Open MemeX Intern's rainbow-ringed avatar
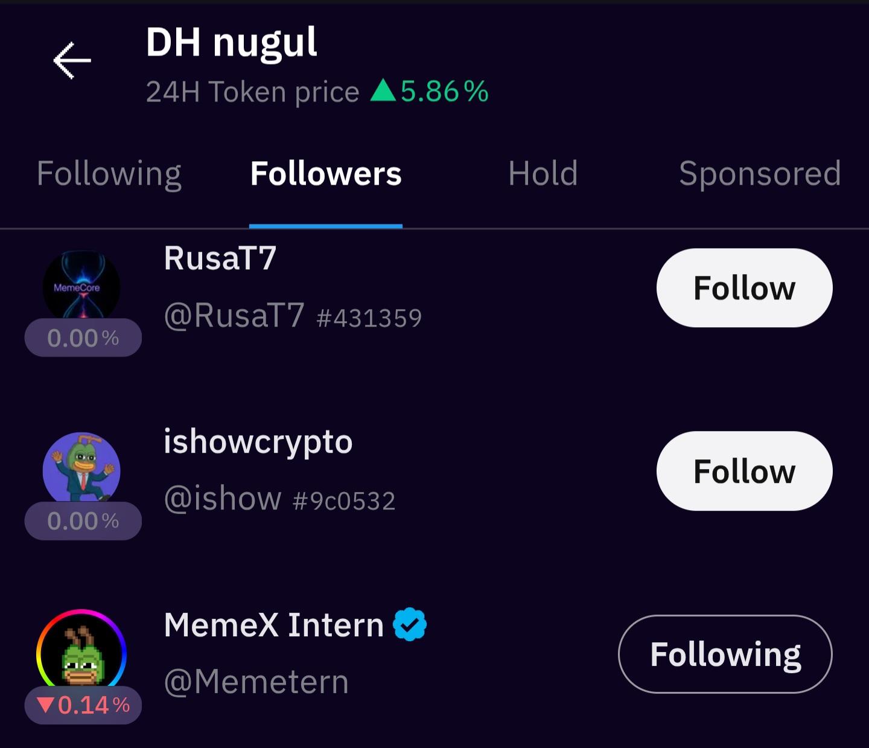Image resolution: width=869 pixels, height=748 pixels. click(x=81, y=651)
